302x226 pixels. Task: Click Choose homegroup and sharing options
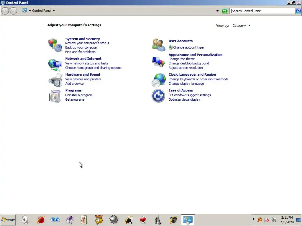tap(93, 68)
